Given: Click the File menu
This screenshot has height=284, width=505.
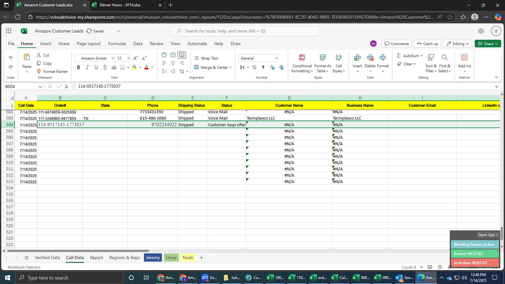Looking at the screenshot, I should tap(11, 44).
